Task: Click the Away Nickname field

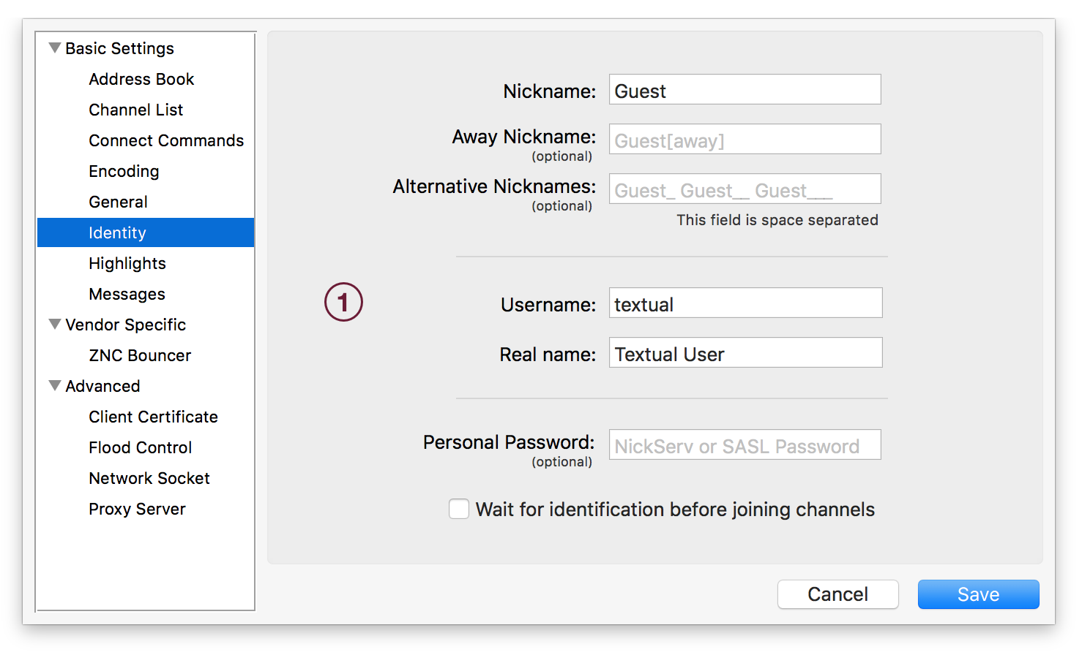Action: pos(745,139)
